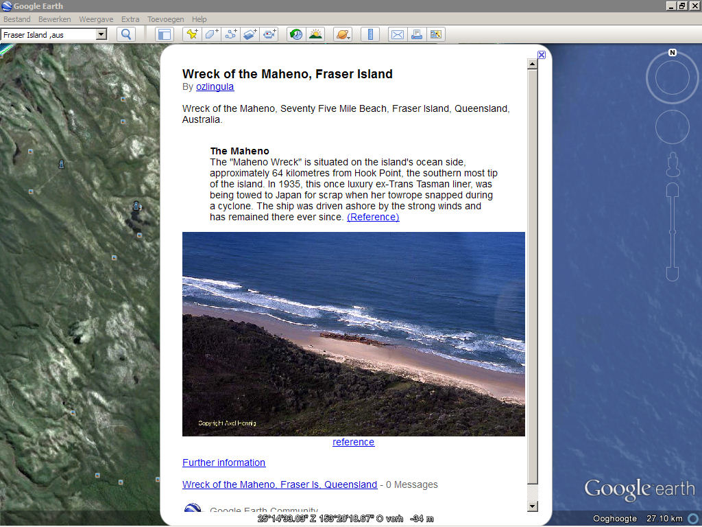The height and width of the screenshot is (527, 702).
Task: Click the view in Google Maps icon
Action: point(435,34)
